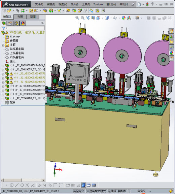Open the Section View tool
Image resolution: width=175 pixels, height=194 pixels.
click(x=93, y=18)
